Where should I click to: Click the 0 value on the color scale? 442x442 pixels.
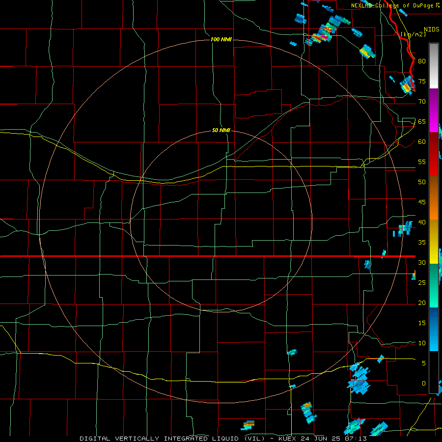tap(424, 384)
